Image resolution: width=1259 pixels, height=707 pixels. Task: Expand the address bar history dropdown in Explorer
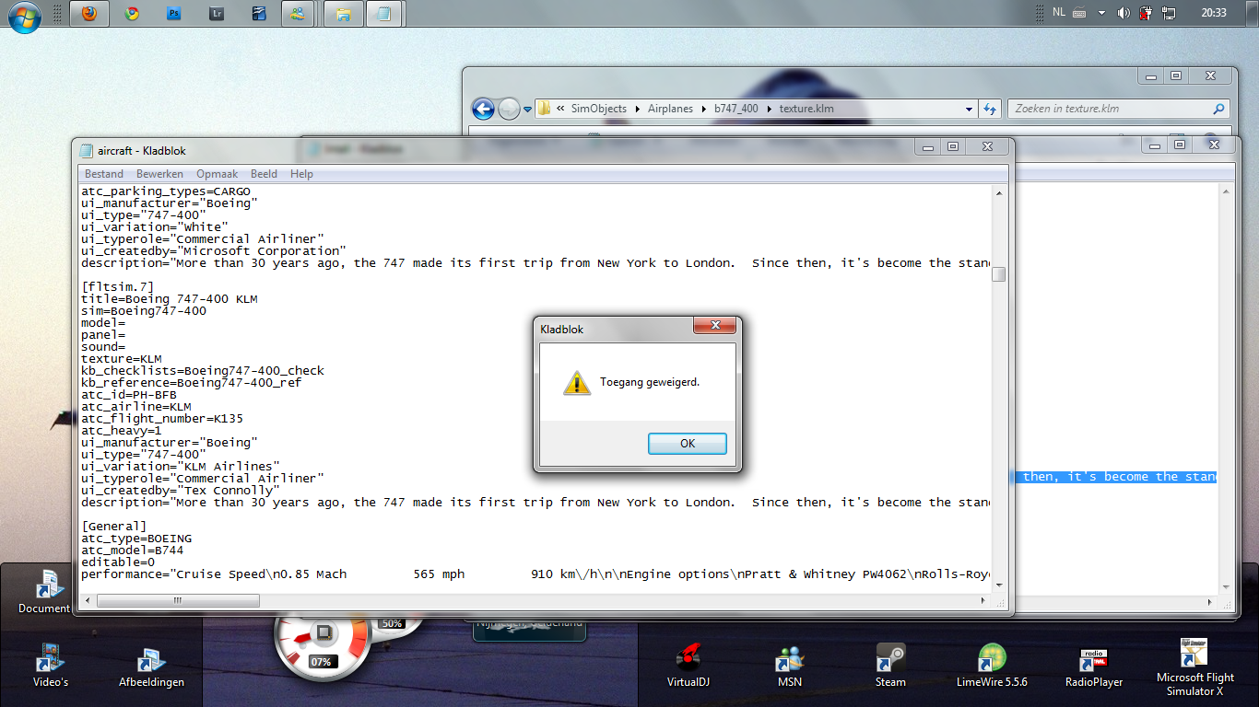[x=969, y=109]
